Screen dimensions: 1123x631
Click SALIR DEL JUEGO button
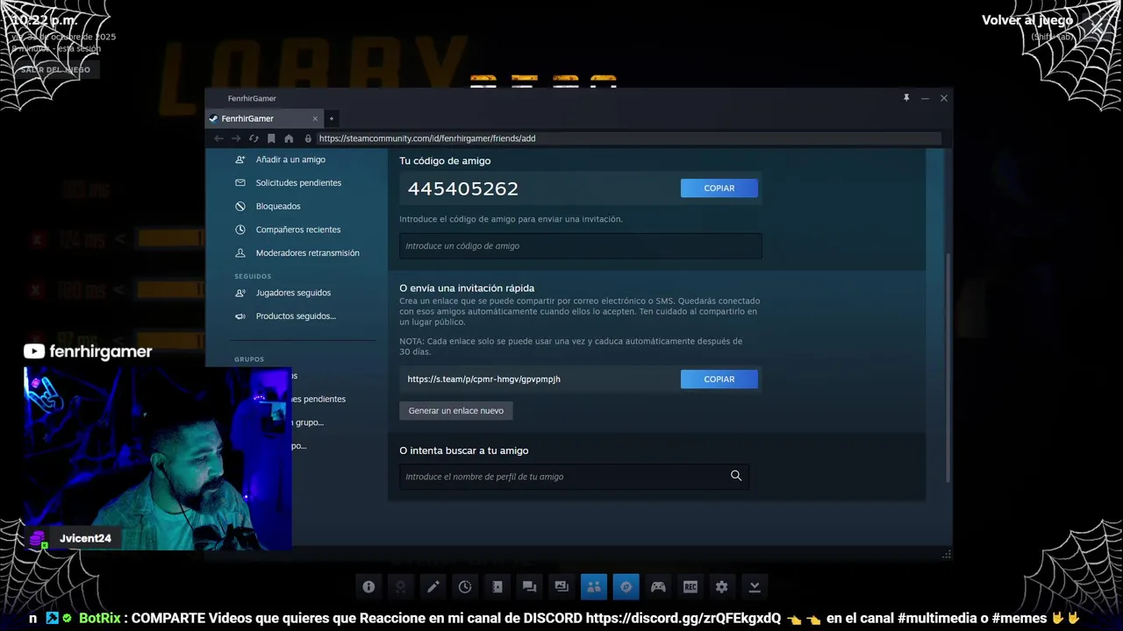pyautogui.click(x=55, y=69)
